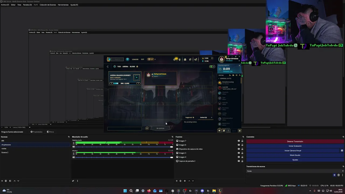Open weather widget showing Cloudy
345x194 pixels.
pos(7,191)
